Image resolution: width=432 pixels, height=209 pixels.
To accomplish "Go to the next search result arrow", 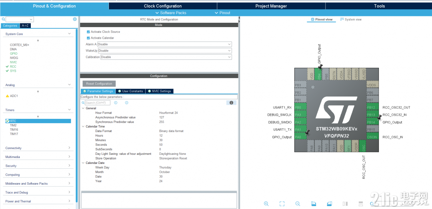I will pos(127,103).
